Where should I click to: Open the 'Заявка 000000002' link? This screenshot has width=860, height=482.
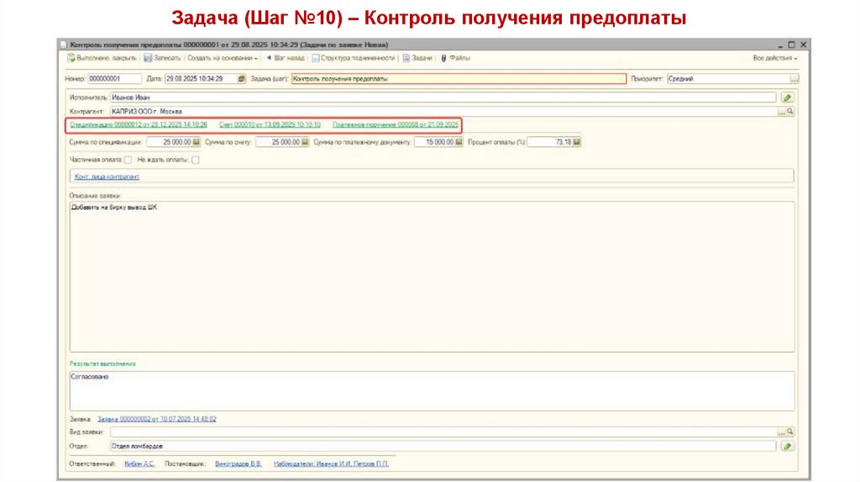(x=157, y=419)
